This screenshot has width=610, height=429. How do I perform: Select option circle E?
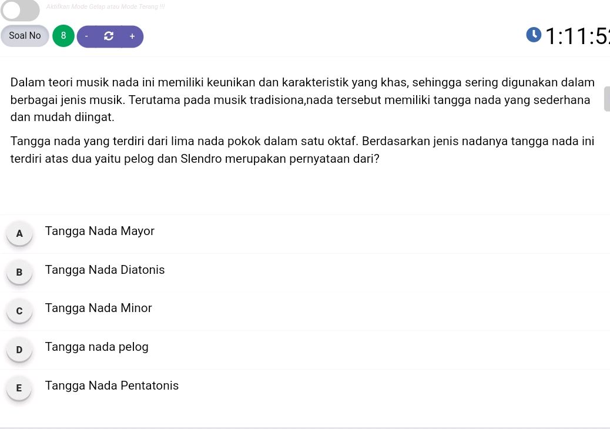pos(19,388)
